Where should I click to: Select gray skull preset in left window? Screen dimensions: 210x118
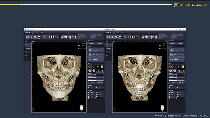(x=94, y=71)
